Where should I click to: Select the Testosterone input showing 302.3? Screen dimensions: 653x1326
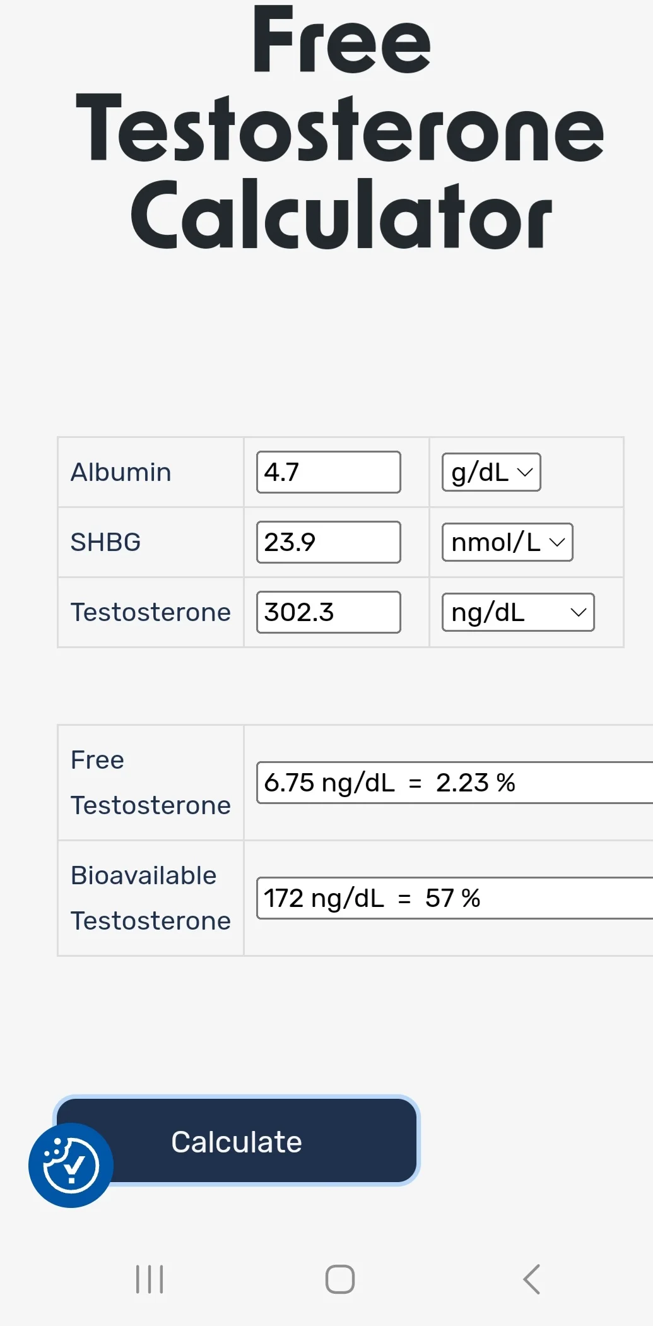(x=328, y=612)
